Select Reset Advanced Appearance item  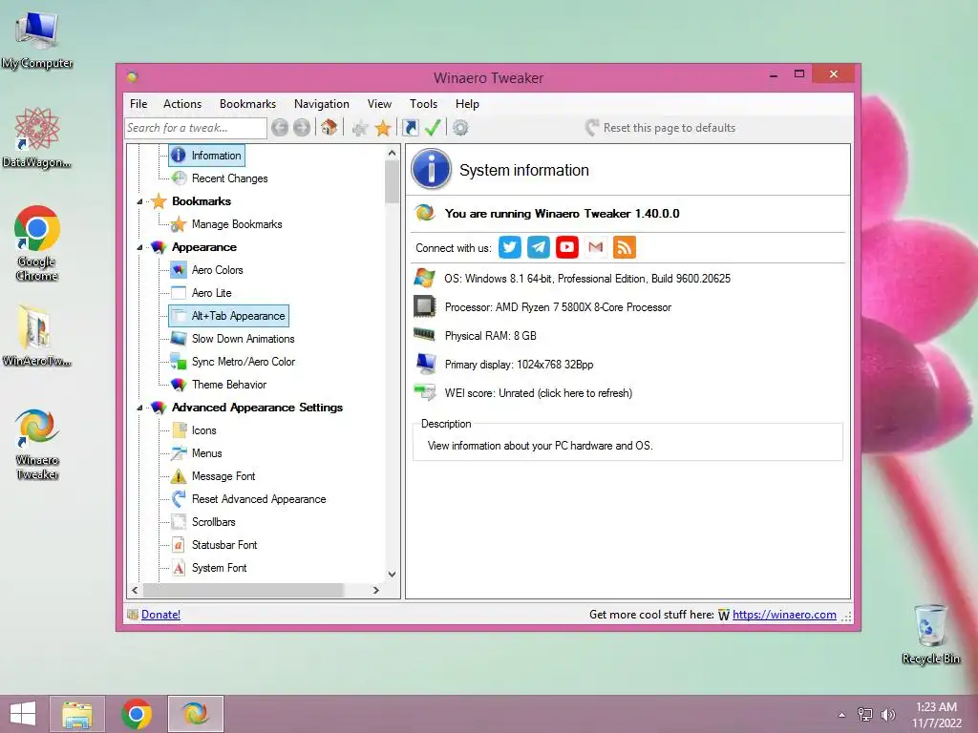click(259, 499)
